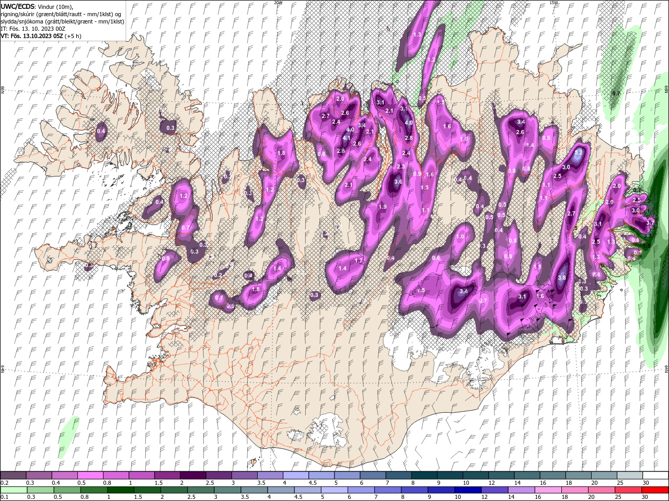Click the 3.6 snowfall value on the map
The image size is (669, 501).
tap(398, 182)
